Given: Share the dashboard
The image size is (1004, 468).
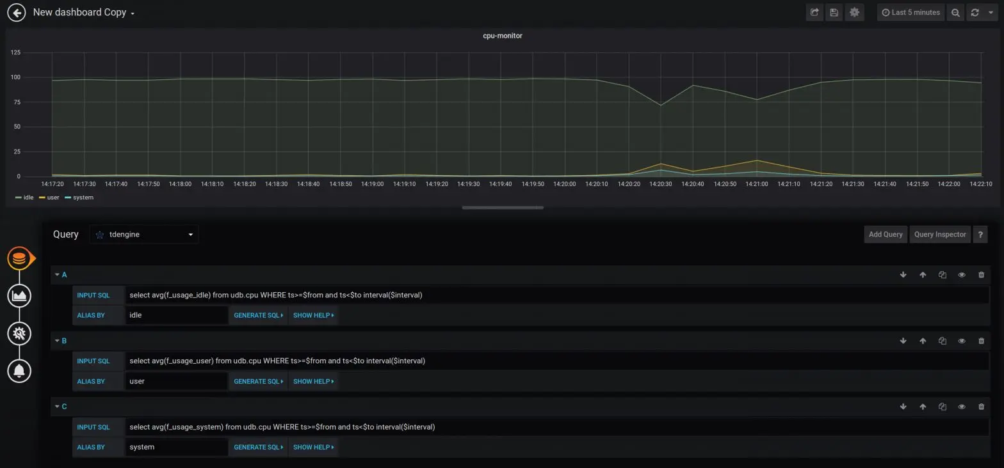Looking at the screenshot, I should pos(814,12).
